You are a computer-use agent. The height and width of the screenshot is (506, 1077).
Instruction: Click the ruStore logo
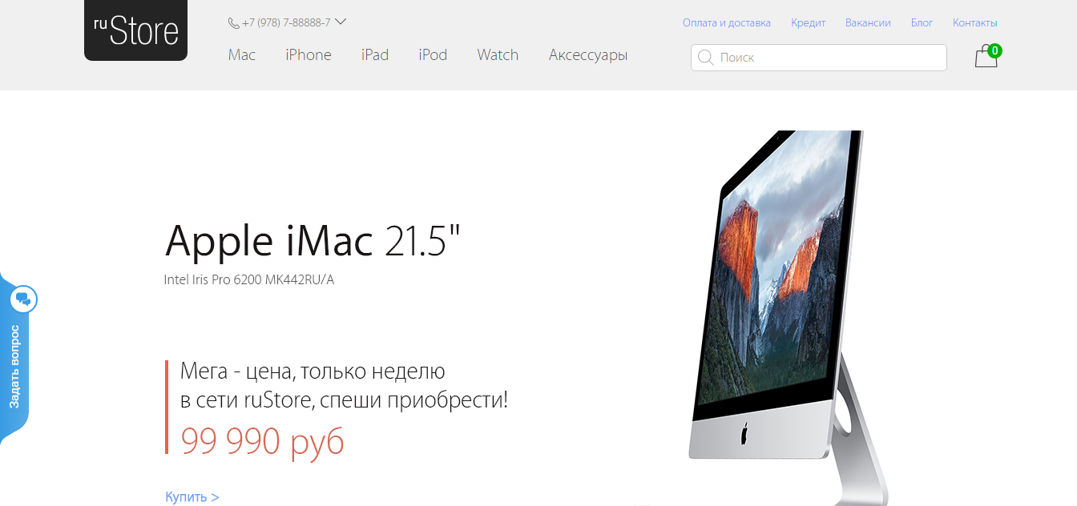pyautogui.click(x=135, y=30)
